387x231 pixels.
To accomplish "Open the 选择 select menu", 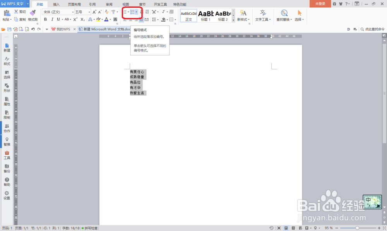I will [299, 15].
